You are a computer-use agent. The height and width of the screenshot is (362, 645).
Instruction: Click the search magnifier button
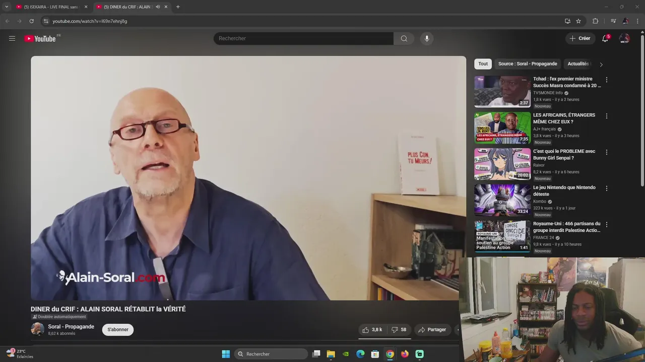404,38
